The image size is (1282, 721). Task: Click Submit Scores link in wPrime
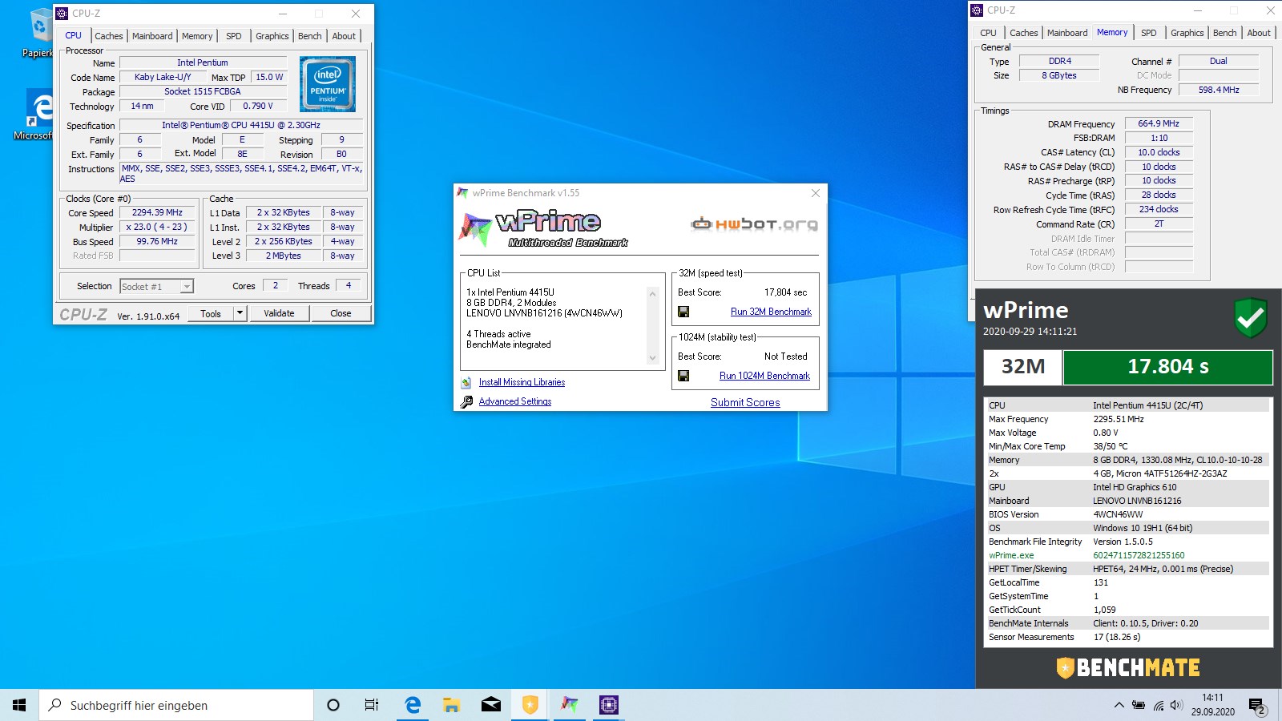(745, 402)
